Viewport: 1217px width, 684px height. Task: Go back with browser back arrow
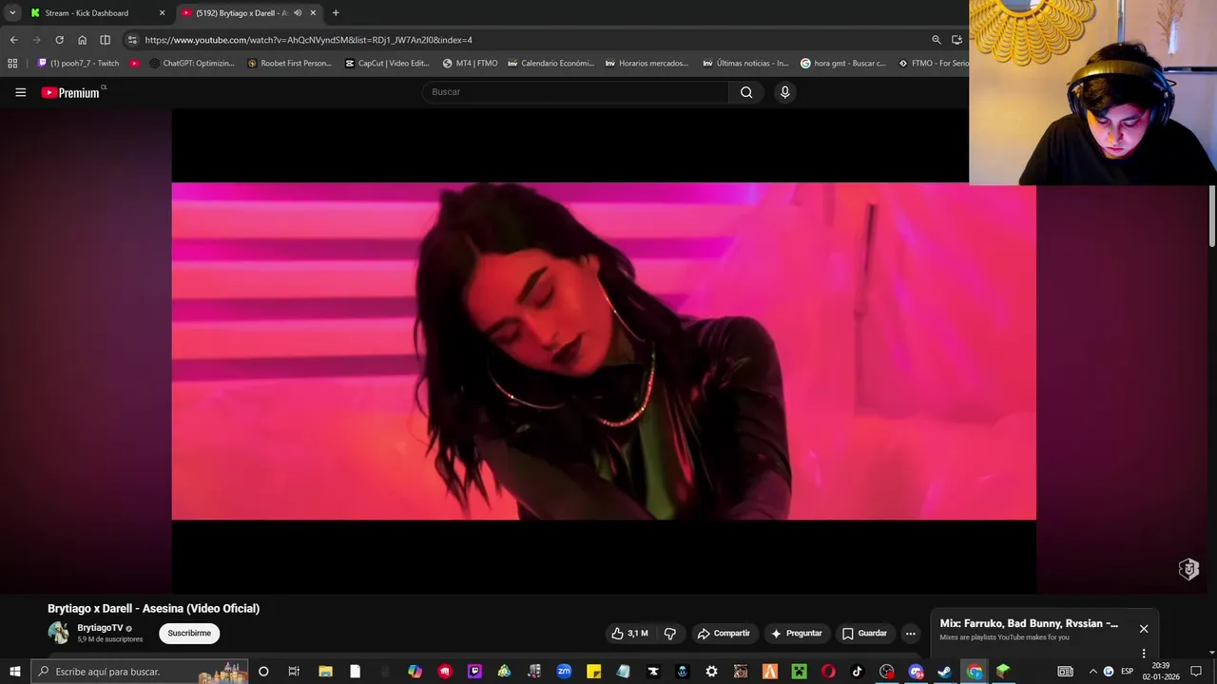click(13, 40)
